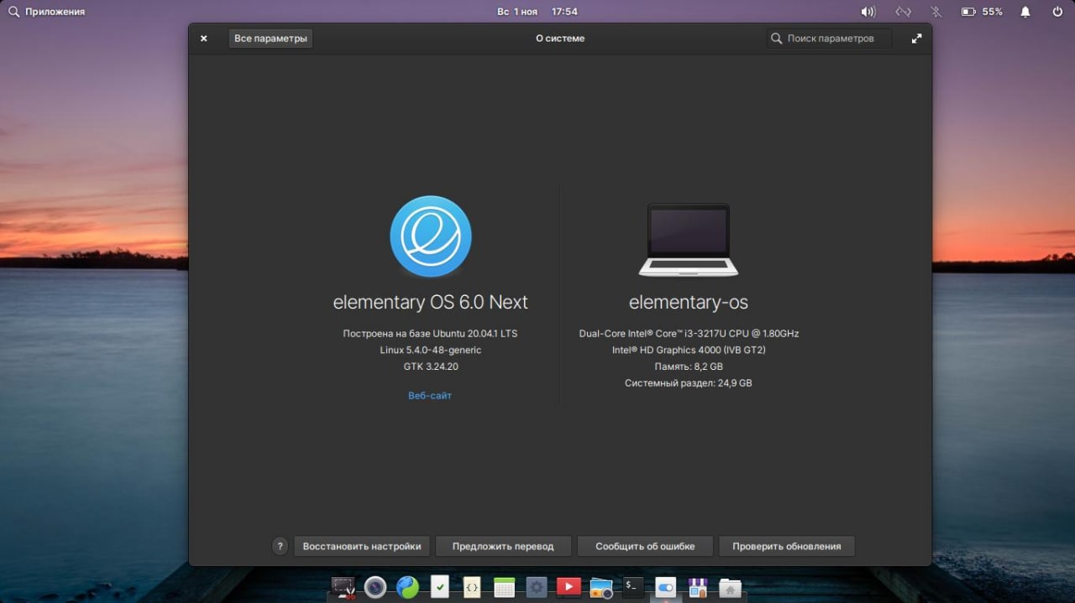Click Восстановить настройки button

click(x=362, y=546)
